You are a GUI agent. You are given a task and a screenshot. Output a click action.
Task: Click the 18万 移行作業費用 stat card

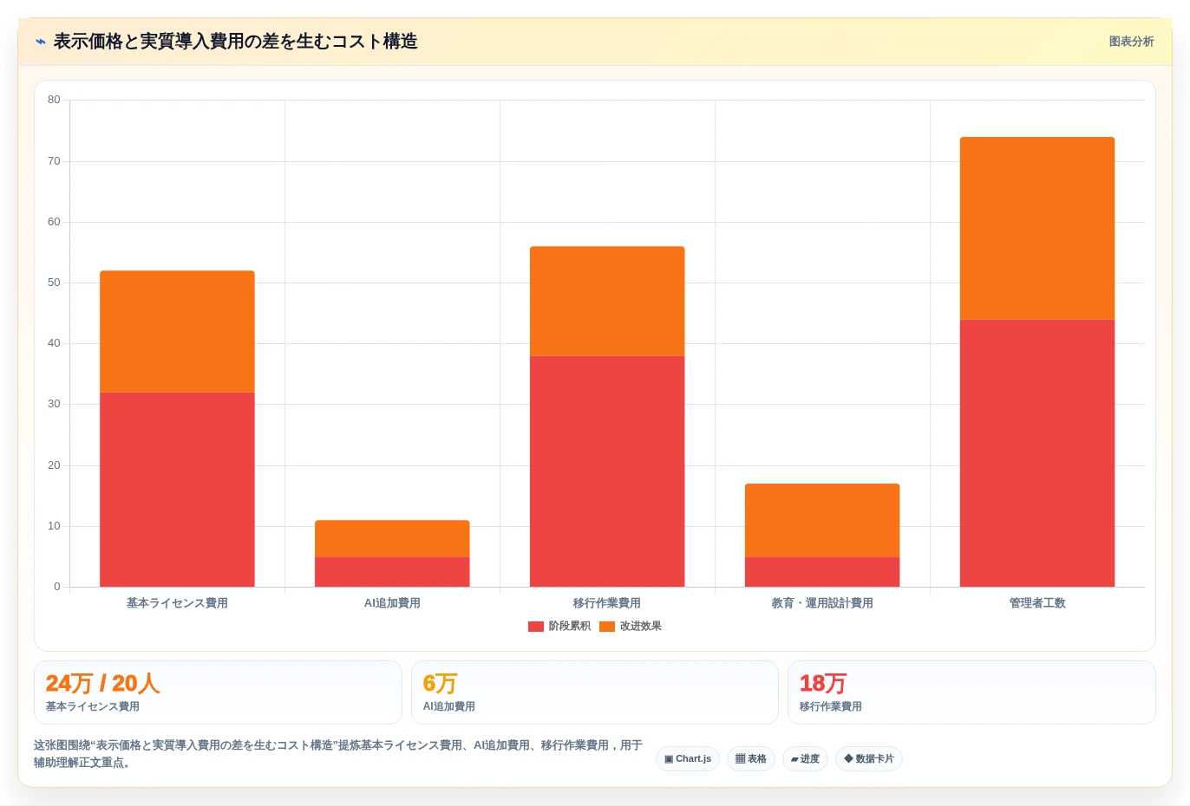[x=971, y=692]
